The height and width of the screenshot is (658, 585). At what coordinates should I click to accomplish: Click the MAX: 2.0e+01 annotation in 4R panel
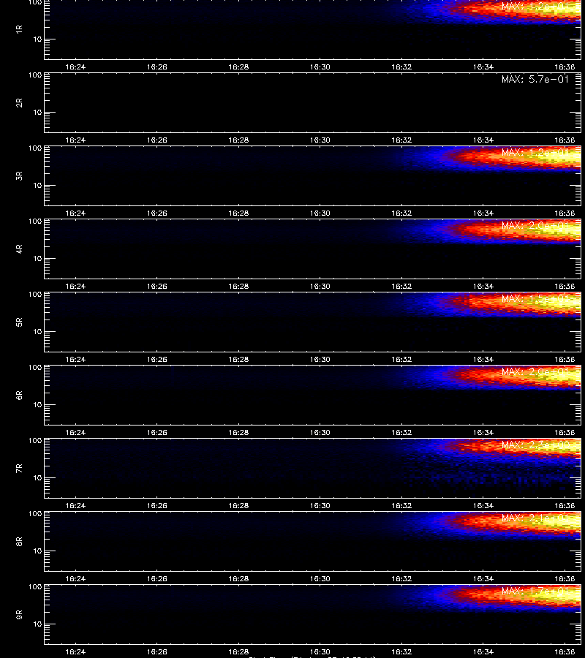pyautogui.click(x=535, y=225)
